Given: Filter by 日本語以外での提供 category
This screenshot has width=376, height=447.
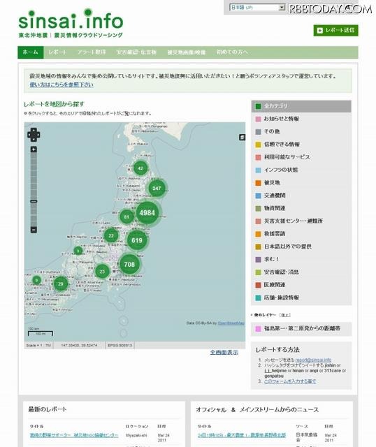Looking at the screenshot, I should point(301,247).
